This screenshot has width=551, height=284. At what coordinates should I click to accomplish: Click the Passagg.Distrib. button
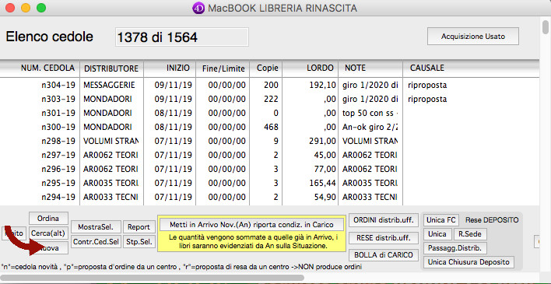(454, 248)
